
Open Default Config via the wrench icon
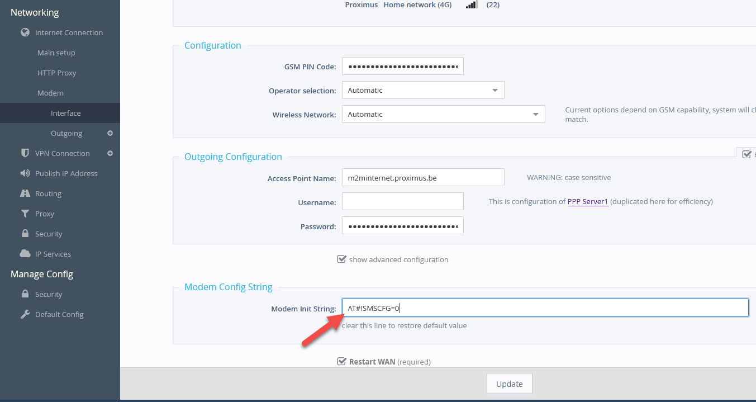tap(25, 314)
